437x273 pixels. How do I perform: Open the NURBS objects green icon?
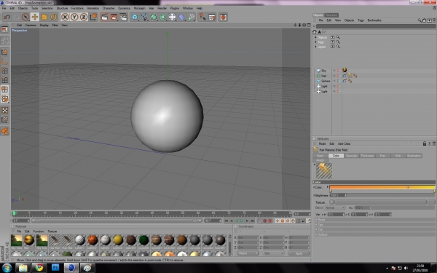pyautogui.click(x=154, y=17)
